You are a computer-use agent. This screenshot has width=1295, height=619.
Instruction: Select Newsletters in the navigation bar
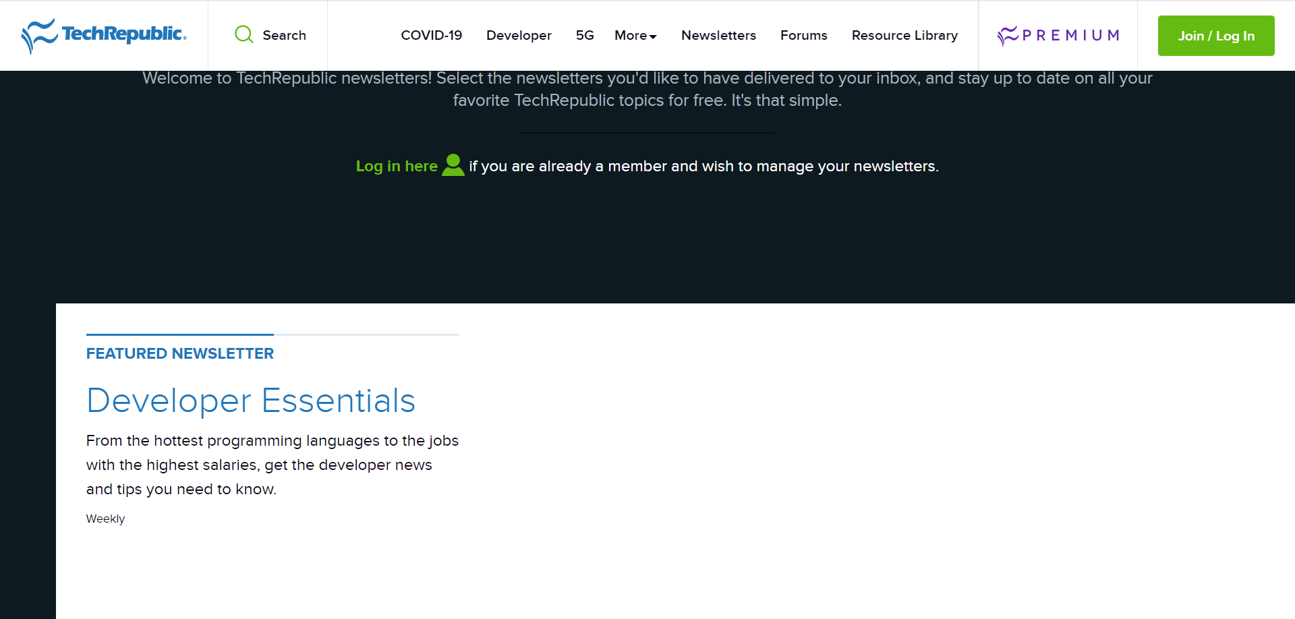tap(718, 35)
